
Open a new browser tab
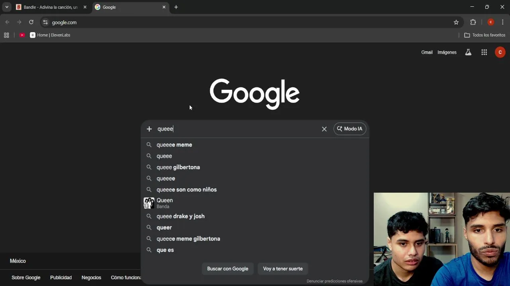pyautogui.click(x=176, y=7)
